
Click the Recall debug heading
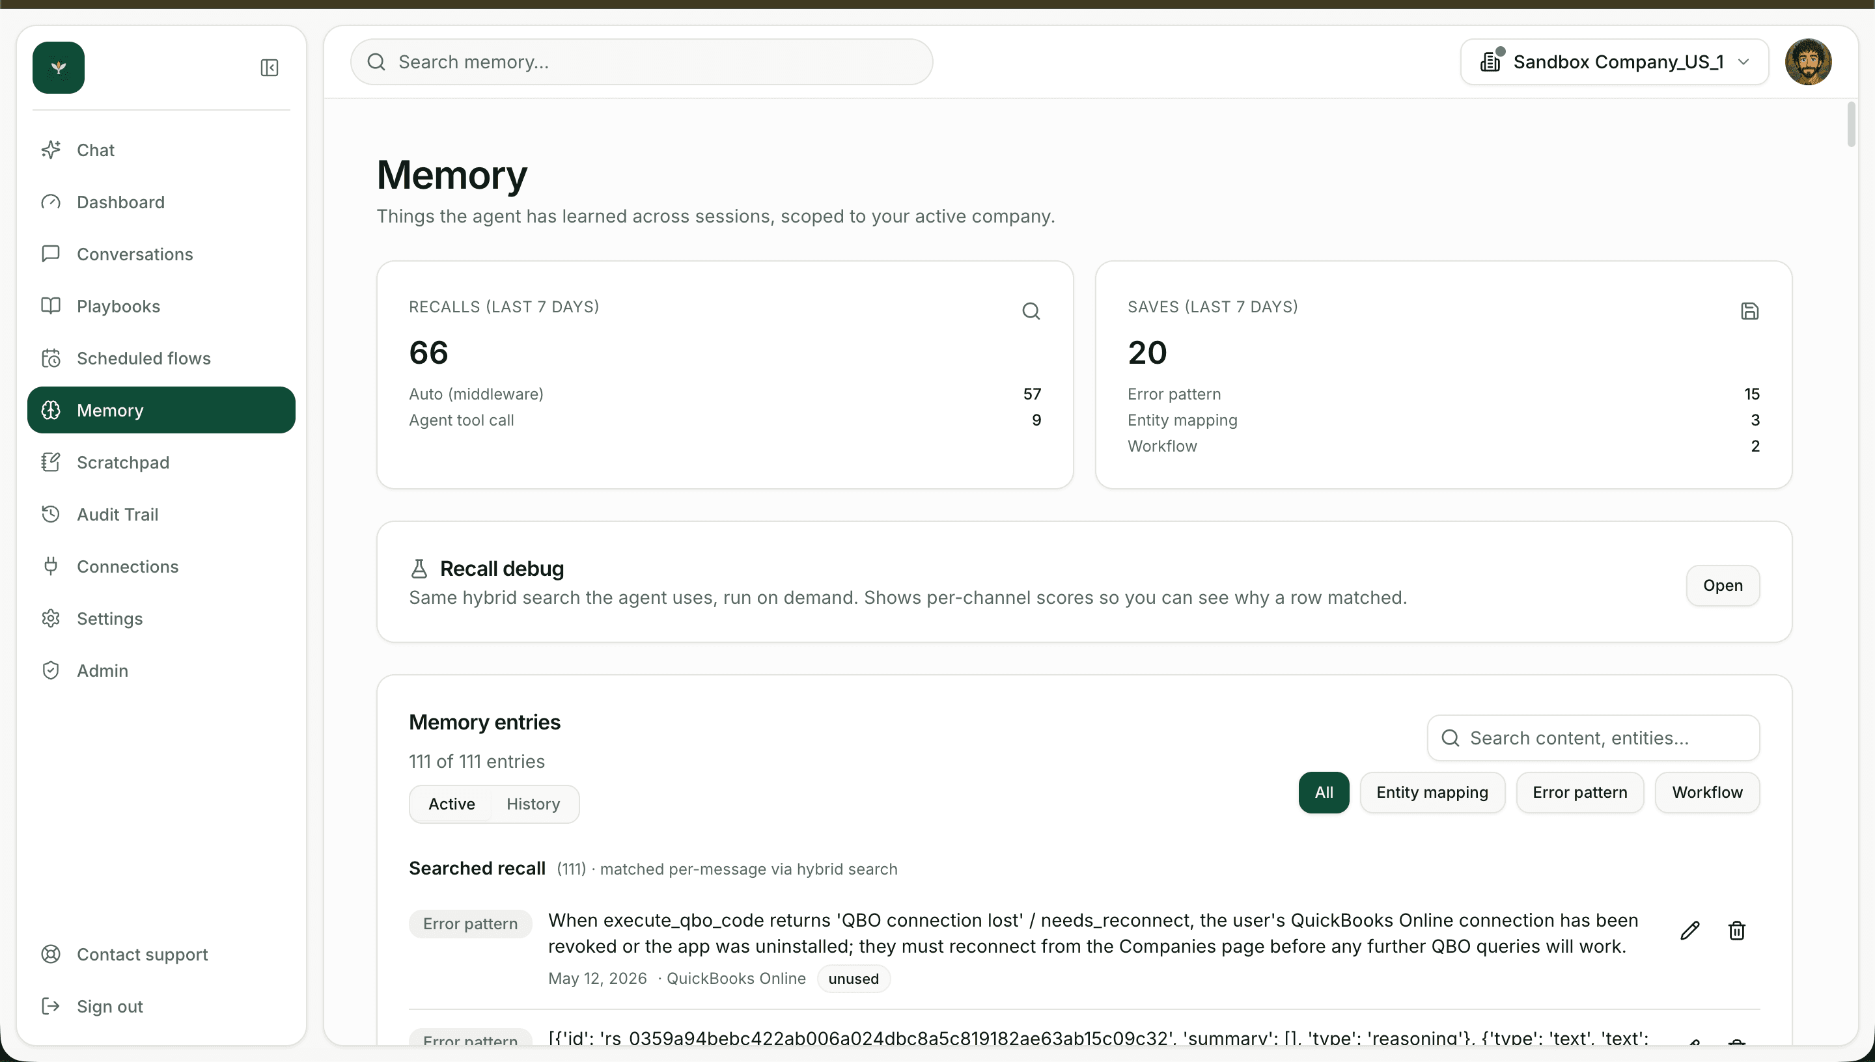pos(502,568)
